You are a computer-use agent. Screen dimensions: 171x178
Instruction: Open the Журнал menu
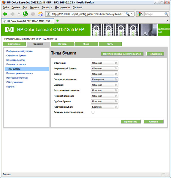pyautogui.click(x=34, y=7)
